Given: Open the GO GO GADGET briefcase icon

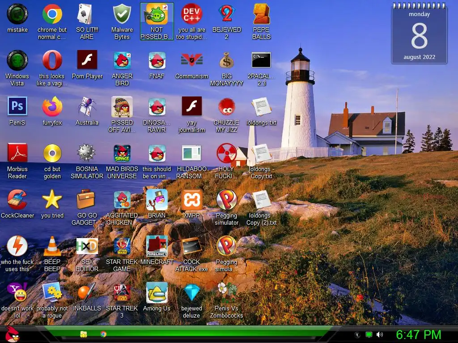Looking at the screenshot, I should 87,200.
